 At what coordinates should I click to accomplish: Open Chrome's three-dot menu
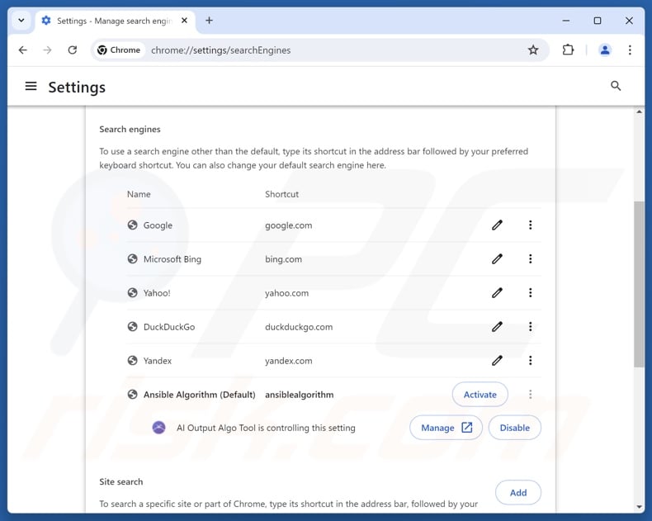630,50
